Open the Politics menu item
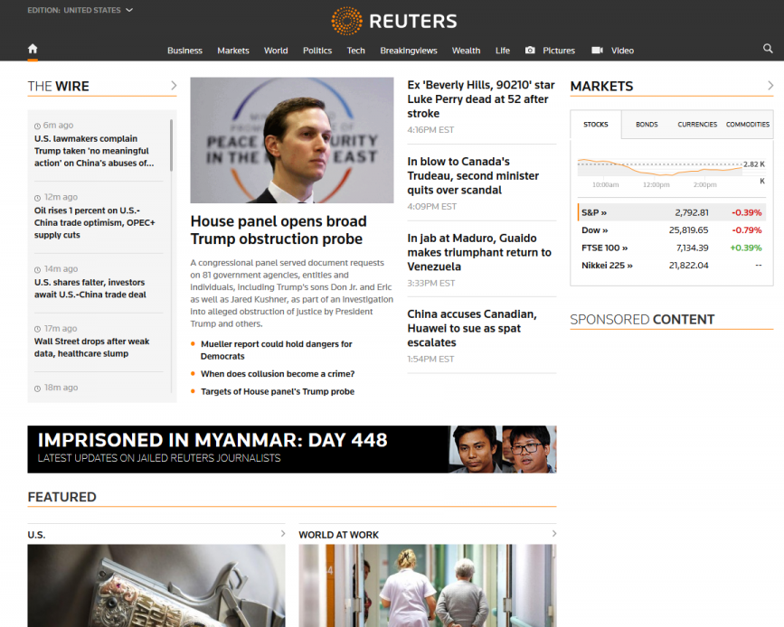The height and width of the screenshot is (627, 784). coord(316,51)
